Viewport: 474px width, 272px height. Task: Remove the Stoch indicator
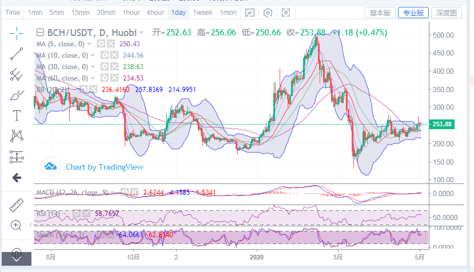110,234
